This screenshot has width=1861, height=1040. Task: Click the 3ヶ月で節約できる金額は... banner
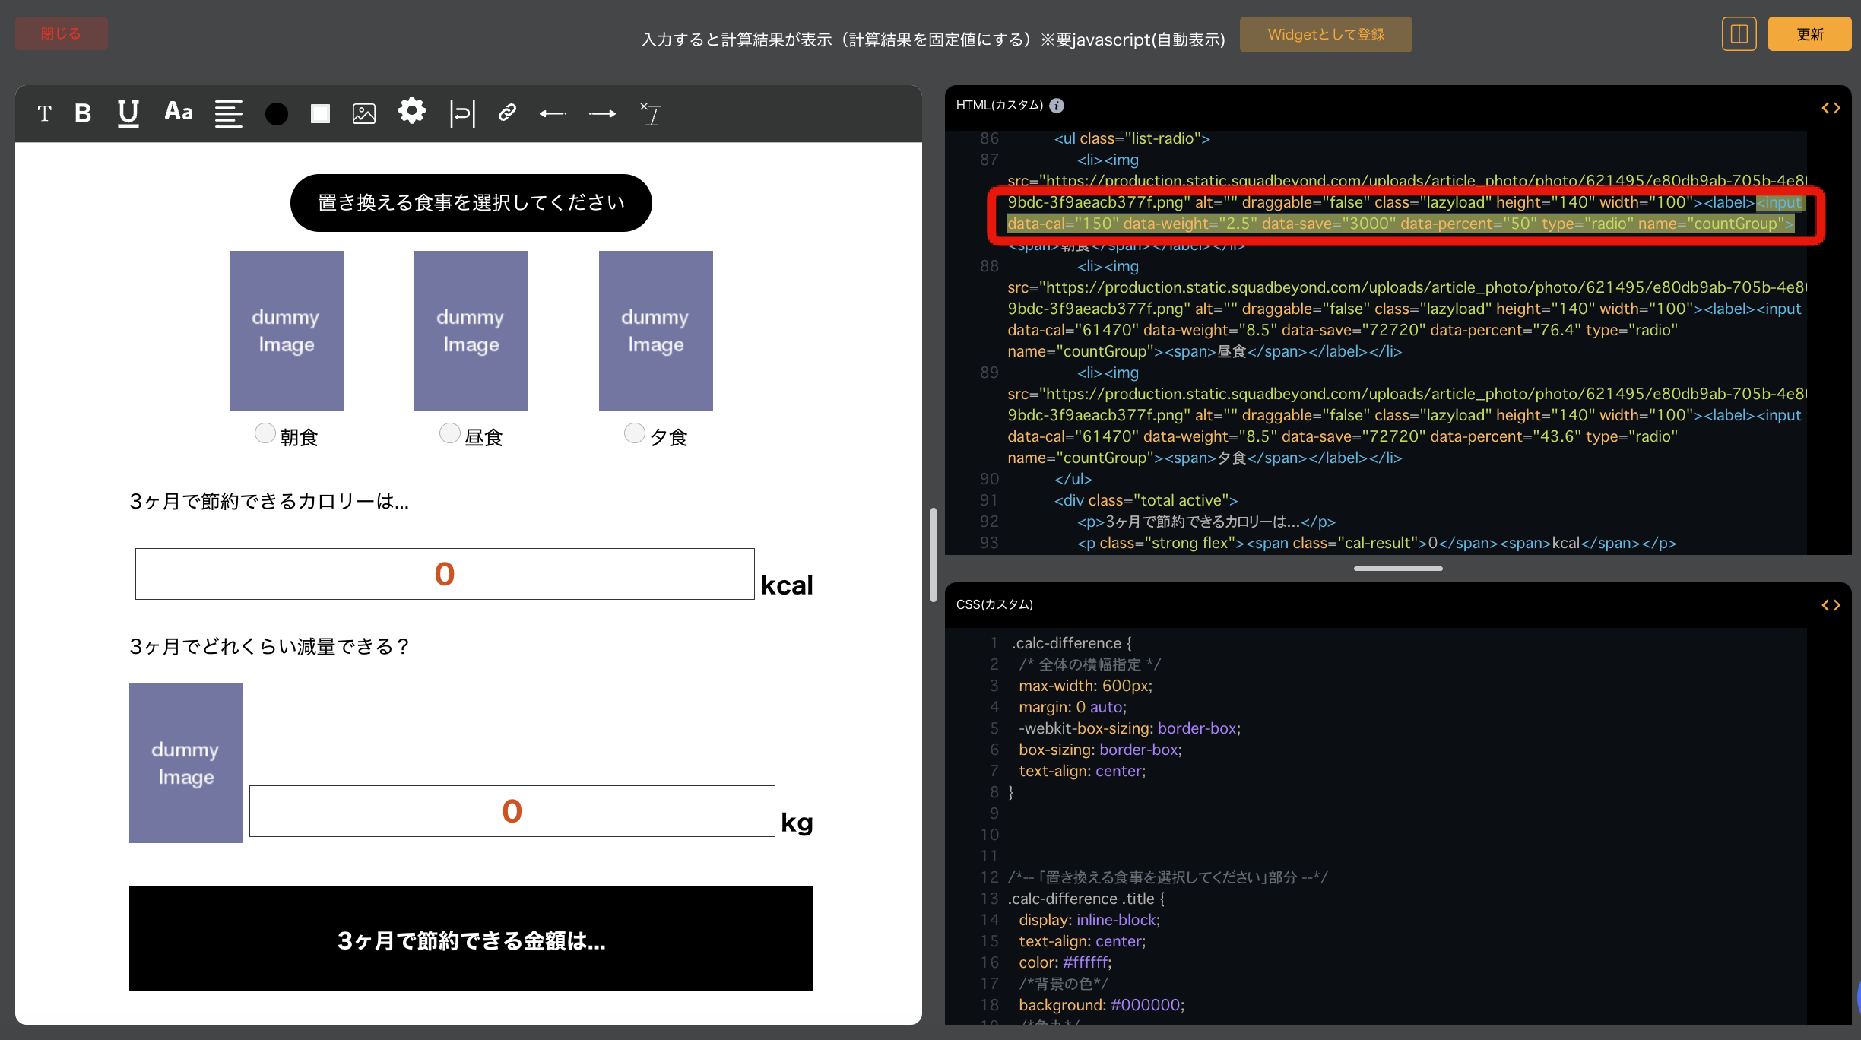click(x=471, y=939)
